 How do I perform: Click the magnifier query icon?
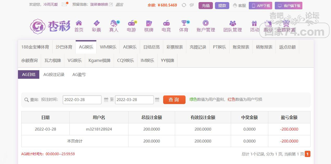27,100
